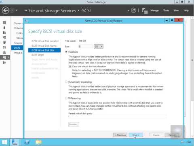Go to the iSCSI Target step
194x146 pixels.
pos(38,55)
